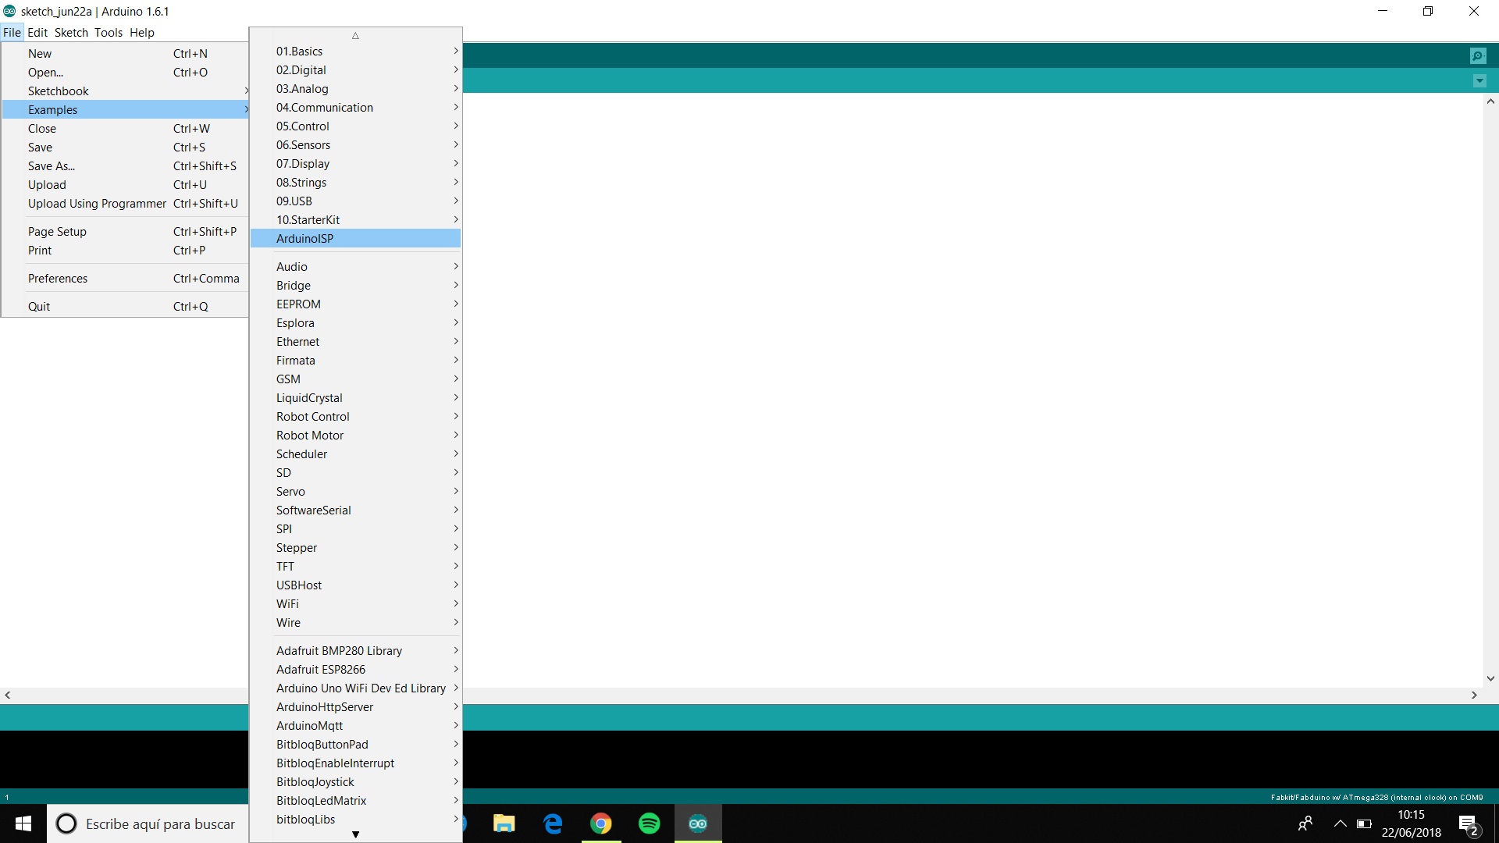1499x843 pixels.
Task: Open the Windows Start menu
Action: 23,823
